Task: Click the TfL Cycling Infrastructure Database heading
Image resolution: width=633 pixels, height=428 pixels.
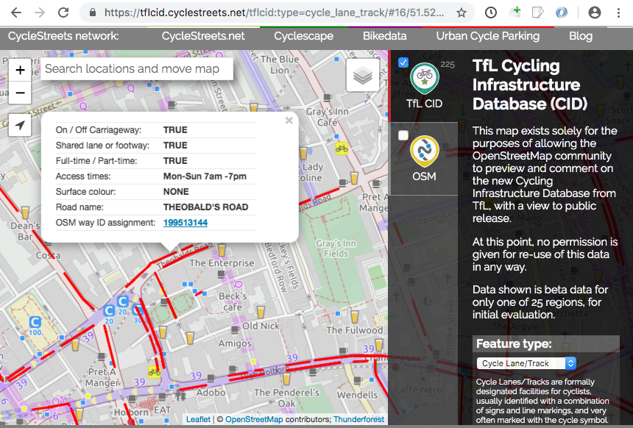Action: [530, 85]
